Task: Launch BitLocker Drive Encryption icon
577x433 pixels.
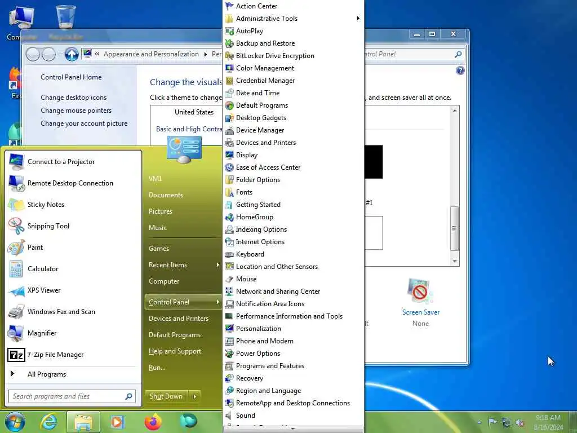Action: [x=229, y=56]
